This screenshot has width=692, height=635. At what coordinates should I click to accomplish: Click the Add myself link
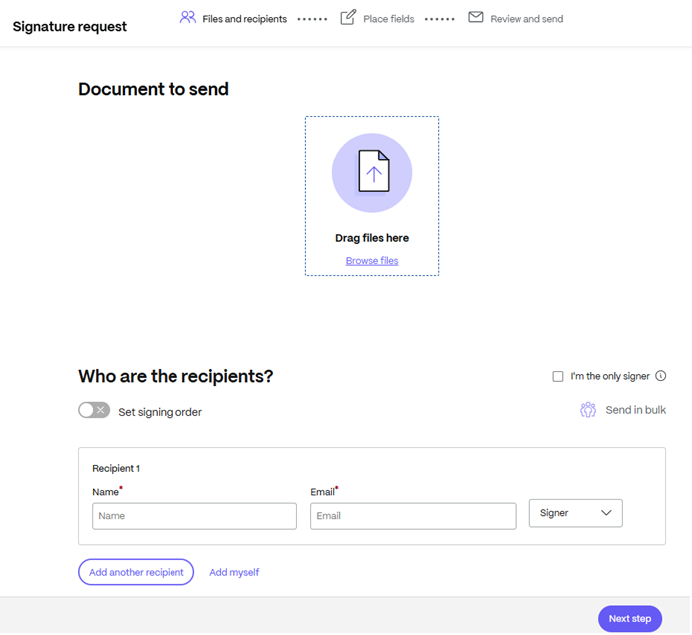234,572
